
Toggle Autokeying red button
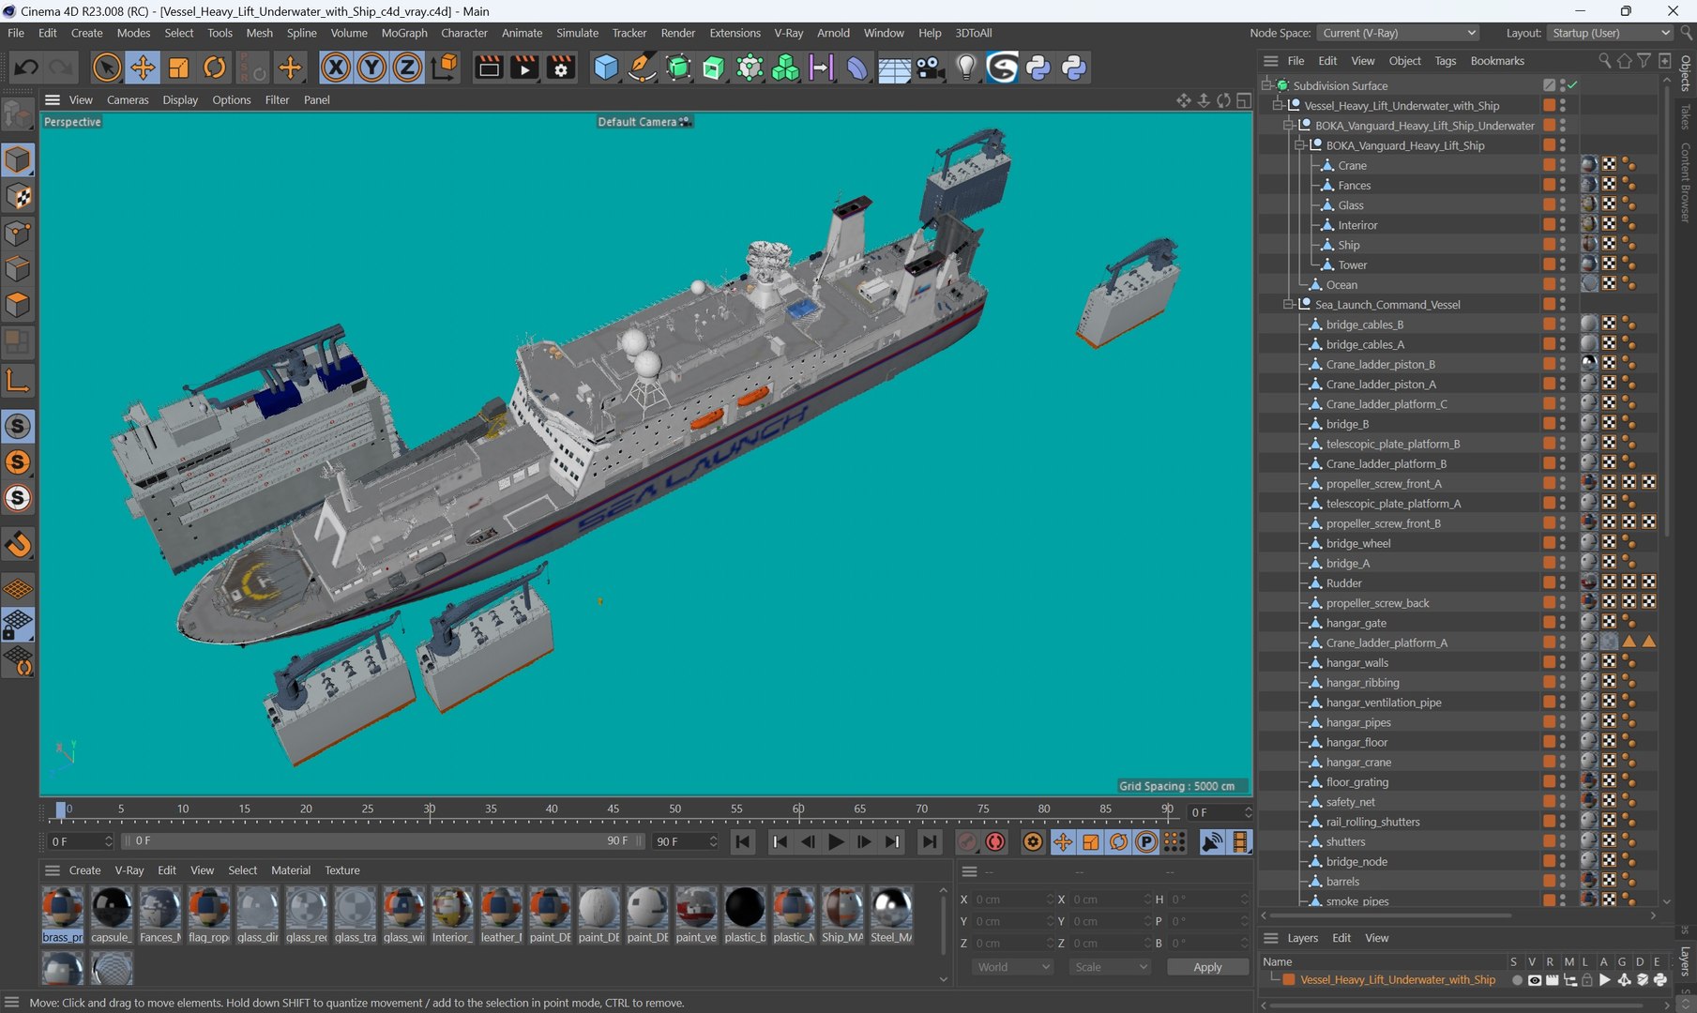(995, 842)
